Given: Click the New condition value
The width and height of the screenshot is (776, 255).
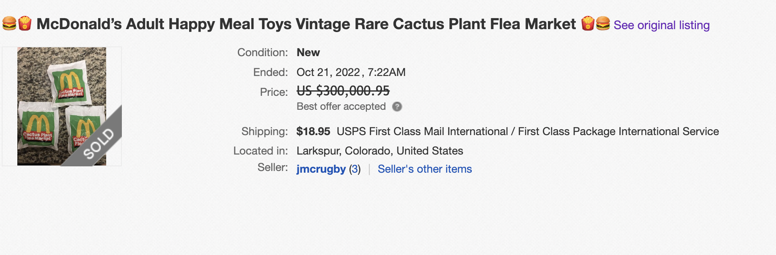Looking at the screenshot, I should tap(308, 52).
